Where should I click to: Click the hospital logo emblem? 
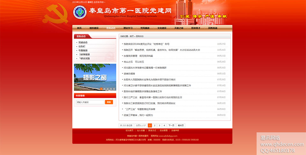80,12
